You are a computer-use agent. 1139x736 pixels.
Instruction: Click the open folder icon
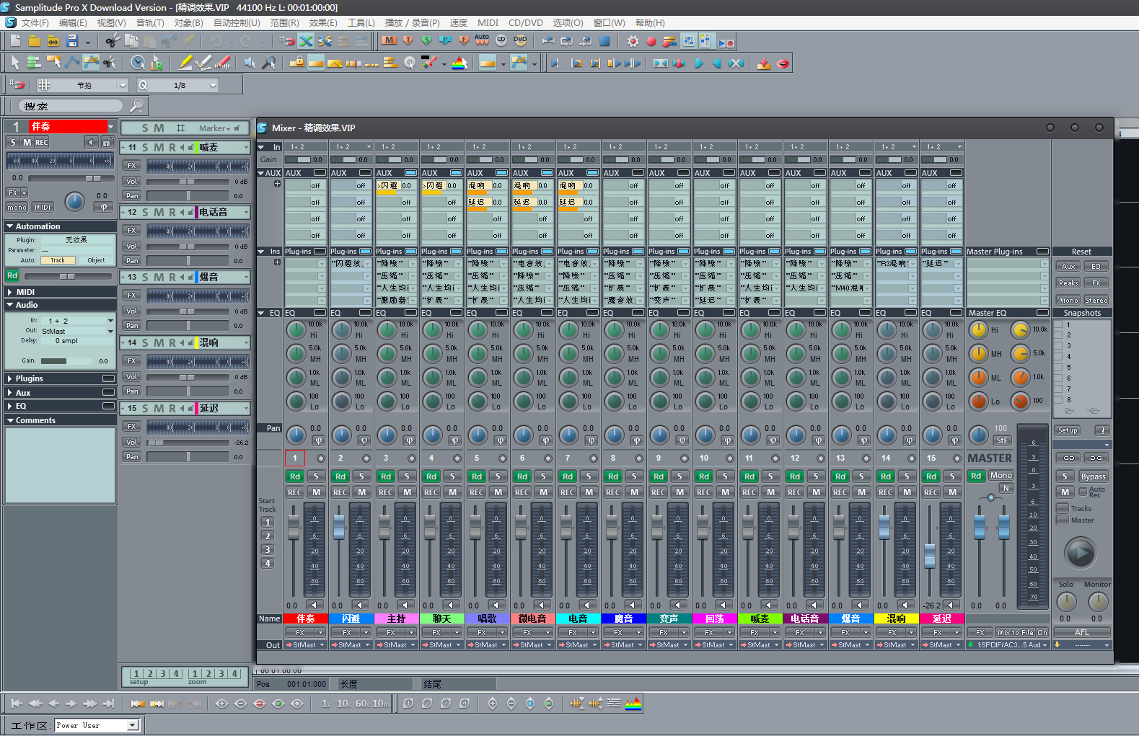coord(34,41)
